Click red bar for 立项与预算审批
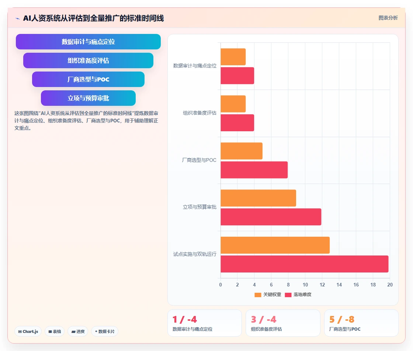The width and height of the screenshot is (413, 351). coord(271,217)
